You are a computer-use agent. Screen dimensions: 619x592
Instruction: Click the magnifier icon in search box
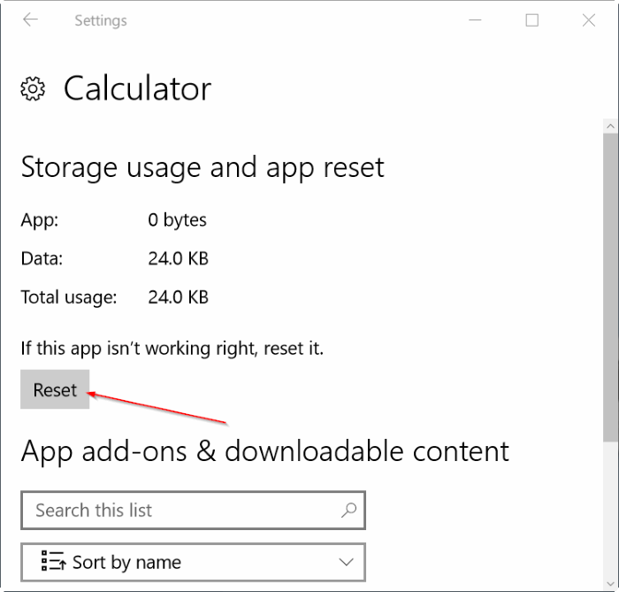pyautogui.click(x=349, y=511)
